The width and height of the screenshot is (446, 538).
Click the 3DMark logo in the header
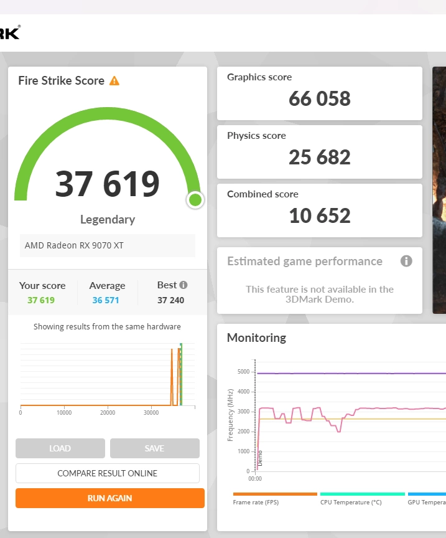10,32
